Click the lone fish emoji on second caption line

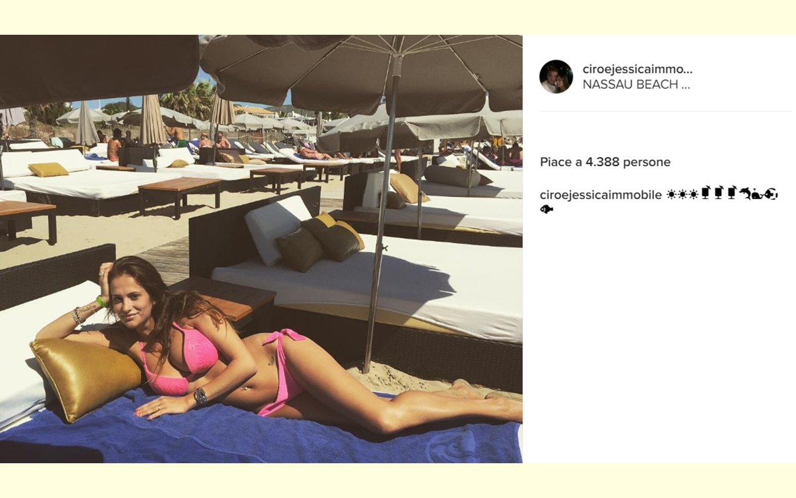coord(547,209)
